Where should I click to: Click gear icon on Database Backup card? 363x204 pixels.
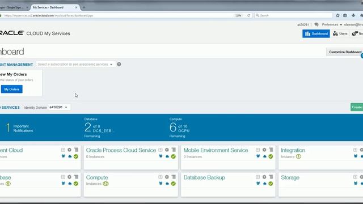264,177
